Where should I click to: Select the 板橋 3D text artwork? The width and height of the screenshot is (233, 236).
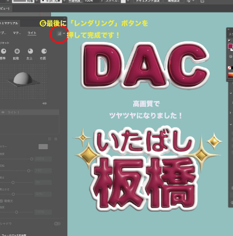pyautogui.click(x=145, y=183)
